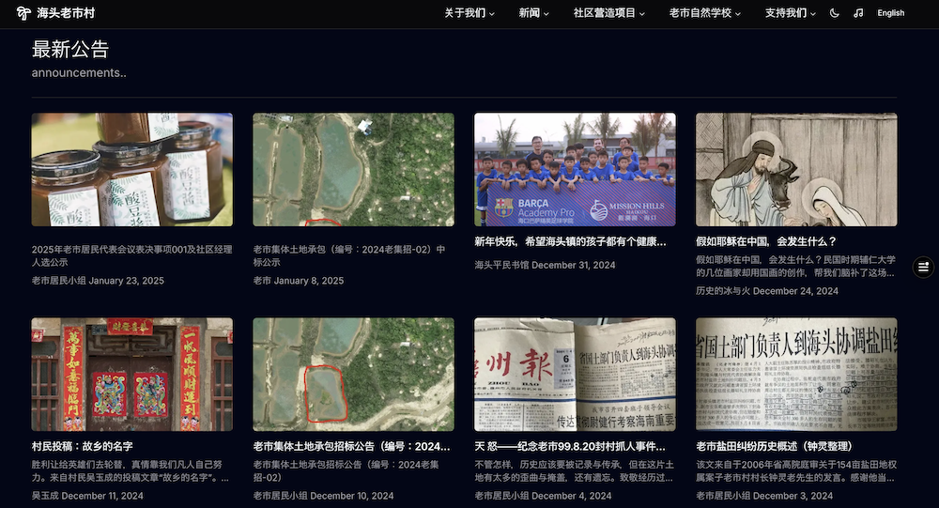
Task: Open the January 8 aerial pond thumbnail
Action: coord(353,170)
